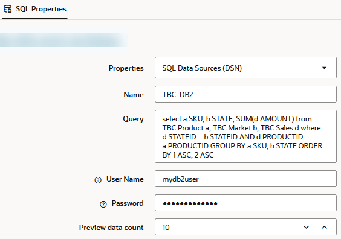The image size is (341, 239).
Task: Click the Properties label
Action: tap(126, 68)
